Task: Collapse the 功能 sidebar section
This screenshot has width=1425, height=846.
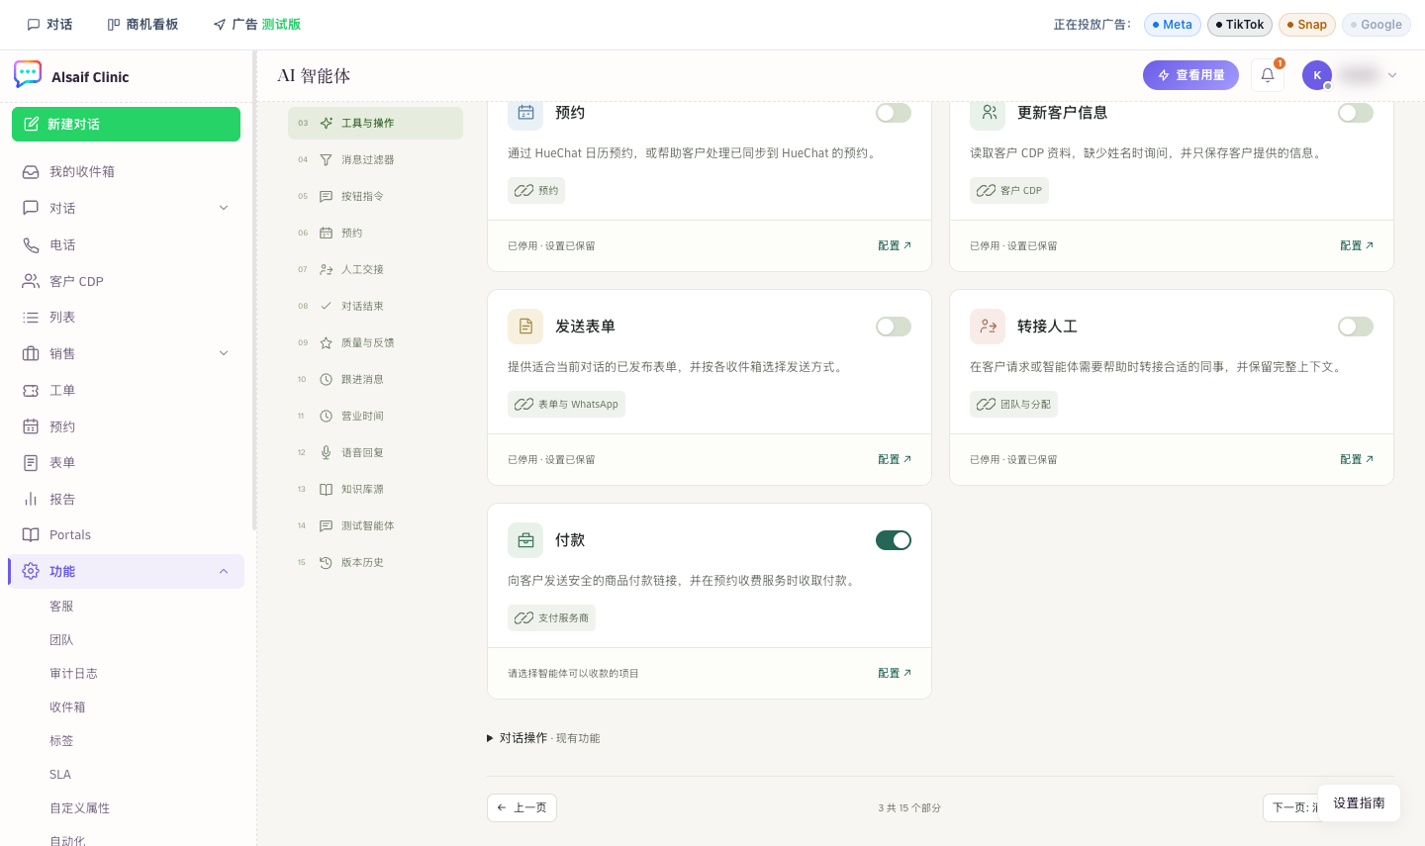Action: pos(224,571)
